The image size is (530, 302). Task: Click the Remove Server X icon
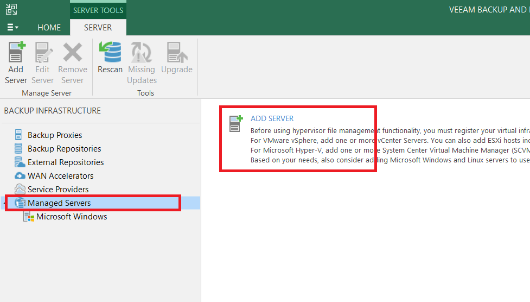click(72, 53)
